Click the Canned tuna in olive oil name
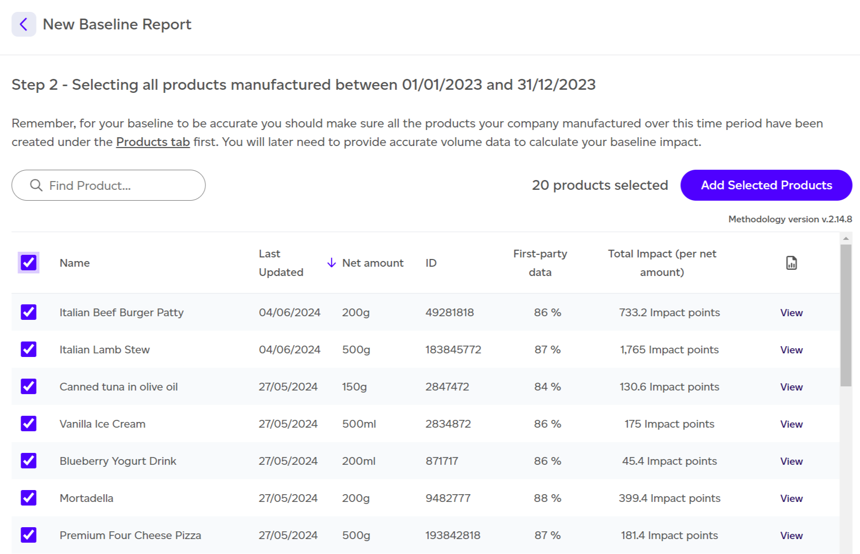 point(118,387)
